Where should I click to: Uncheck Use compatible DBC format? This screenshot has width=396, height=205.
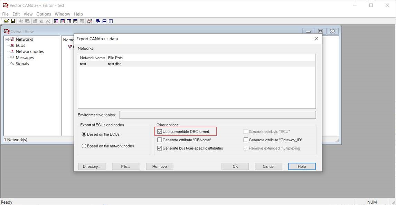coord(159,132)
